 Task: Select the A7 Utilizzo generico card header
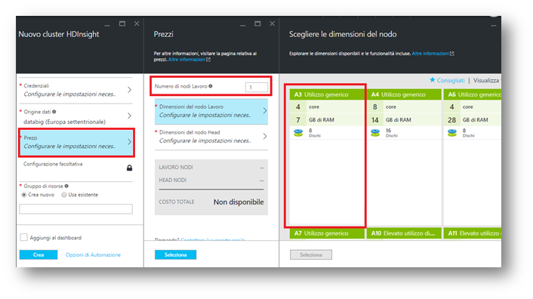326,233
